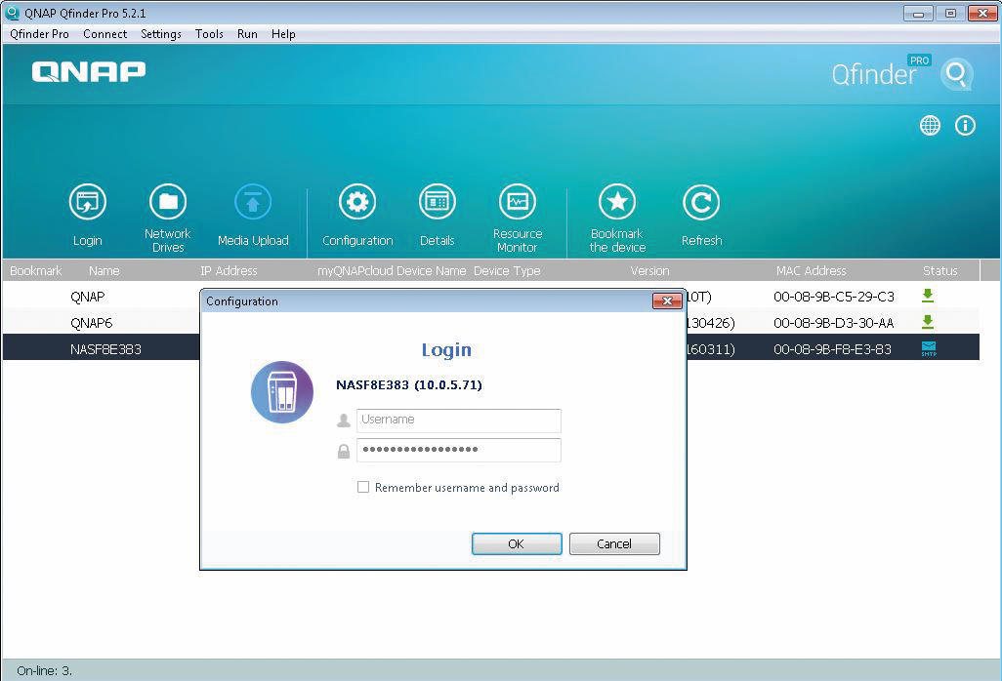This screenshot has width=1002, height=681.
Task: Open the Configuration gear icon
Action: [x=357, y=202]
